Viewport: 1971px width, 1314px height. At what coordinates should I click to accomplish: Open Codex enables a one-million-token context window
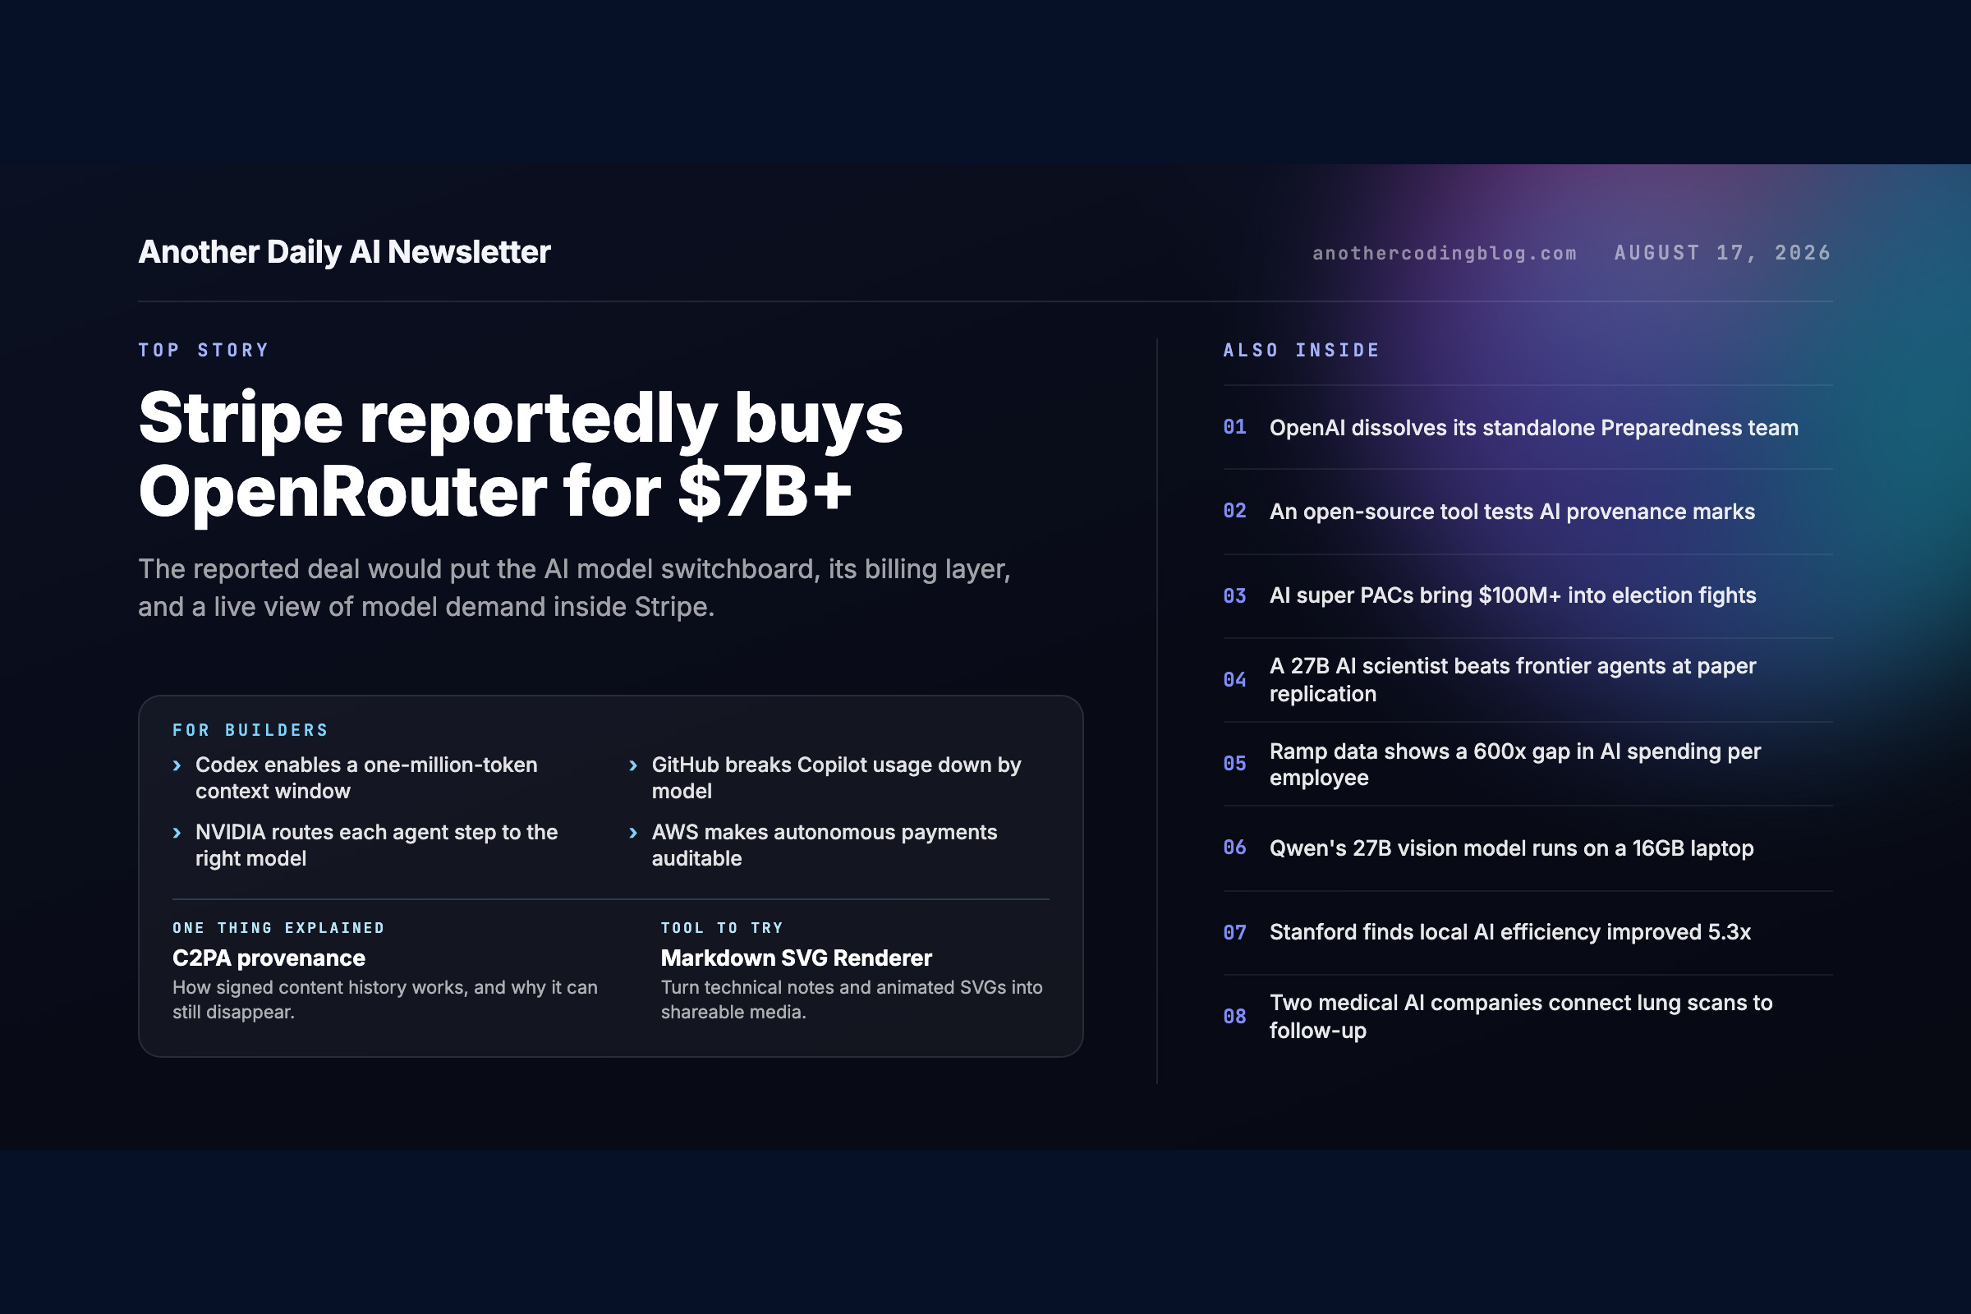[366, 778]
